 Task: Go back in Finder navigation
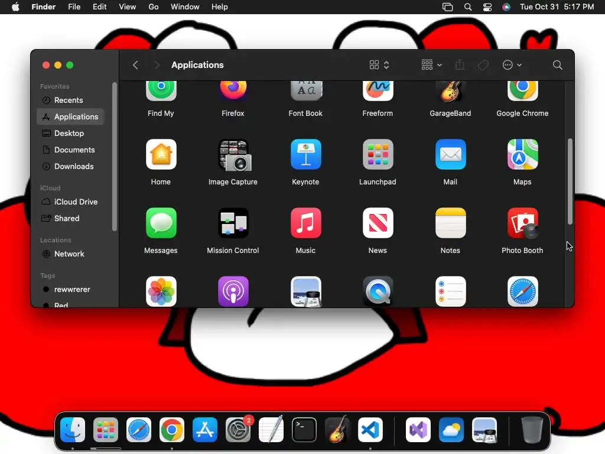135,65
